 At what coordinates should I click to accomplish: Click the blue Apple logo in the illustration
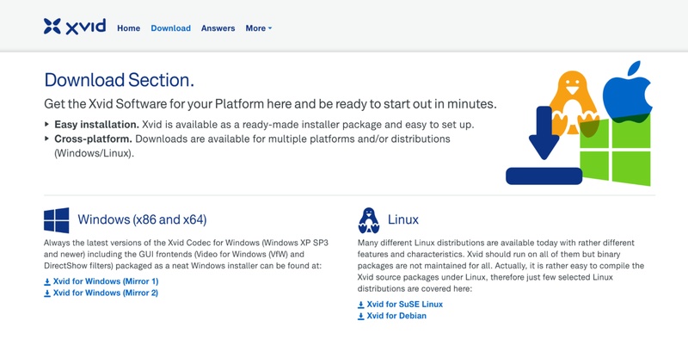628,91
